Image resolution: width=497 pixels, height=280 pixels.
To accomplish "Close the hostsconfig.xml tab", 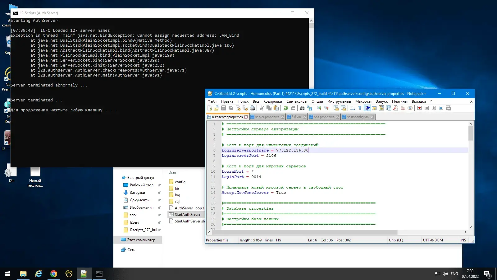I will [x=372, y=117].
